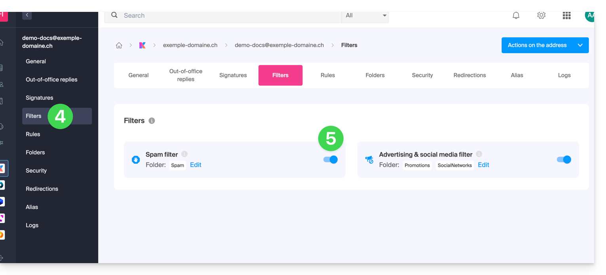Viewport: 606px width, 275px height.
Task: Select the pink Filters tab
Action: click(280, 75)
